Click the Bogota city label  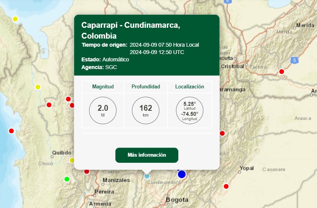177,200
